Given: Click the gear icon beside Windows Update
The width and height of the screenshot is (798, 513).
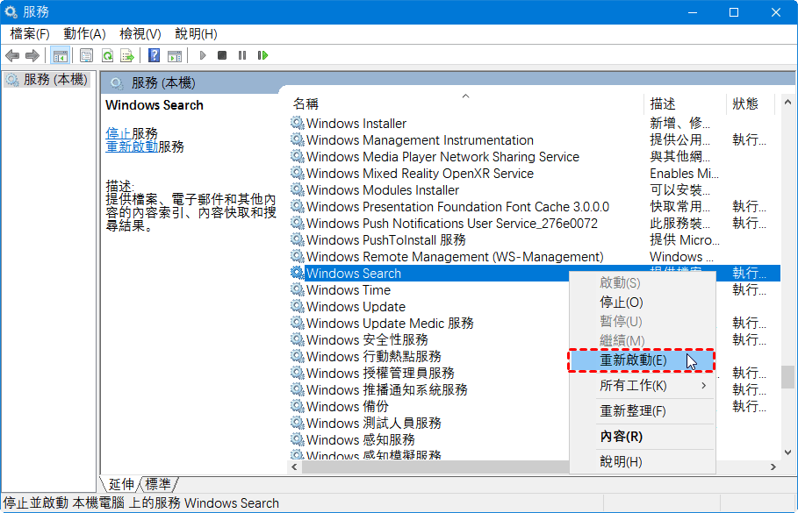Looking at the screenshot, I should click(298, 307).
